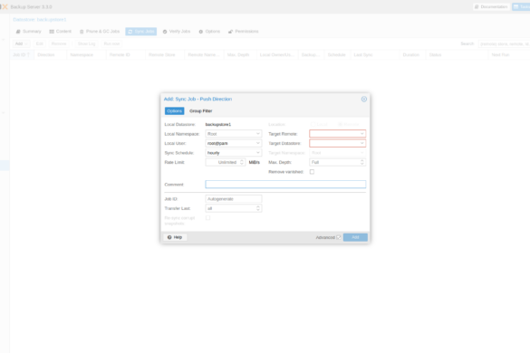Click the Permissions unlock icon
530x353 pixels.
coord(230,32)
